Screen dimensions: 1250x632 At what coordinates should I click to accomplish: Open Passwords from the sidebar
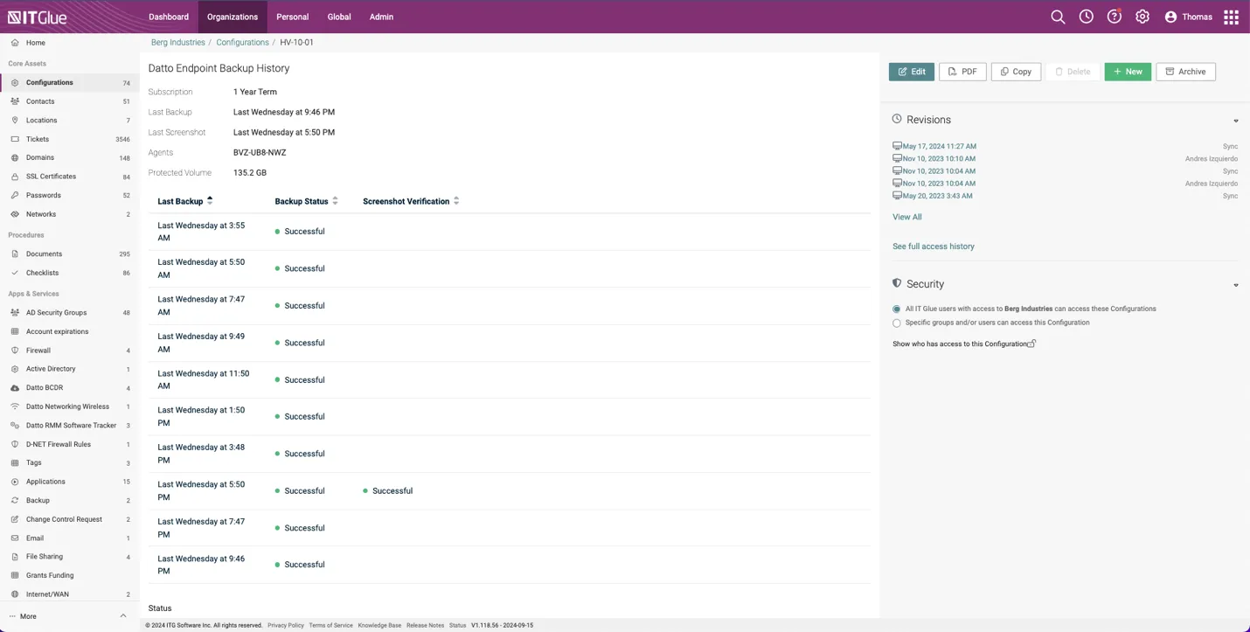point(44,195)
